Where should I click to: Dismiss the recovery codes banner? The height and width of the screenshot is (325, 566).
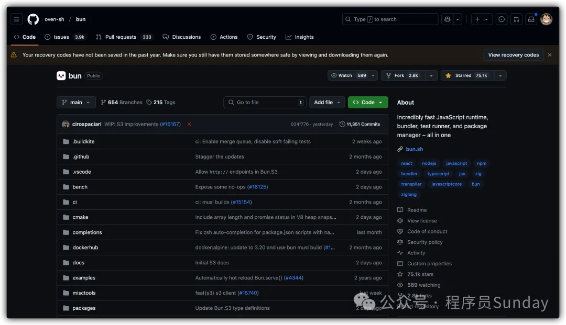(x=549, y=55)
